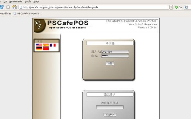The image size is (191, 119).
Task: Click the 注册 login button
Action: point(110,63)
